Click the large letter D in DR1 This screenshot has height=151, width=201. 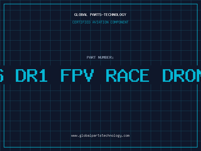[20, 75]
